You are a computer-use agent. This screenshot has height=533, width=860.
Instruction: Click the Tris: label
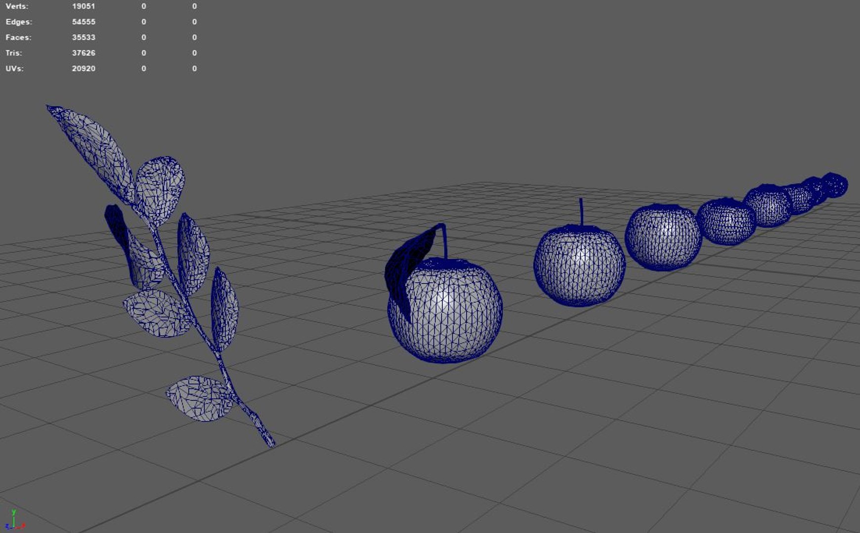click(14, 53)
